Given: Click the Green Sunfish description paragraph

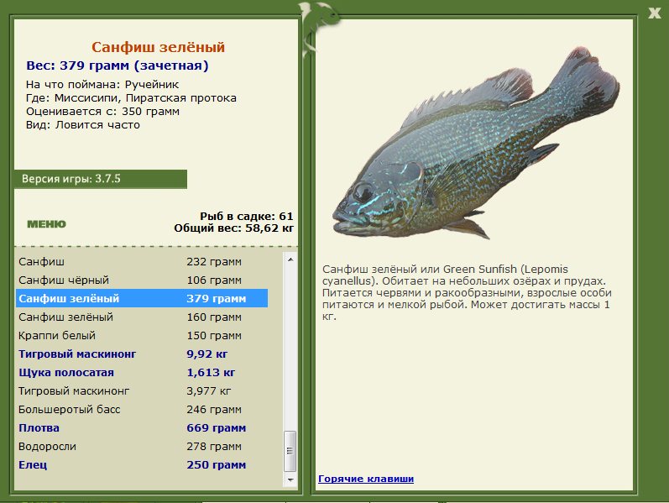Looking at the screenshot, I should coord(467,293).
